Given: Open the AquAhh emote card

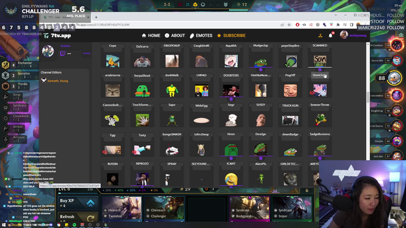Looking at the screenshot, I should [x=231, y=56].
